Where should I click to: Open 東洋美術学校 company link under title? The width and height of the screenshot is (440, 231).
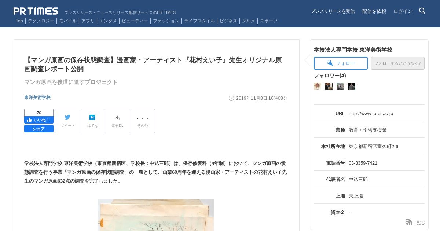tap(37, 98)
